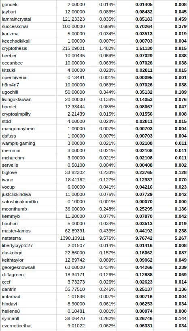The width and height of the screenshot is (189, 331).
Task: Select the 1.482% percentage cell
Action: (101, 48)
